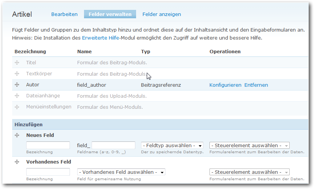Click the Bezeichnung input under Neues Feld
Image resolution: width=314 pixels, height=189 pixels.
48,145
